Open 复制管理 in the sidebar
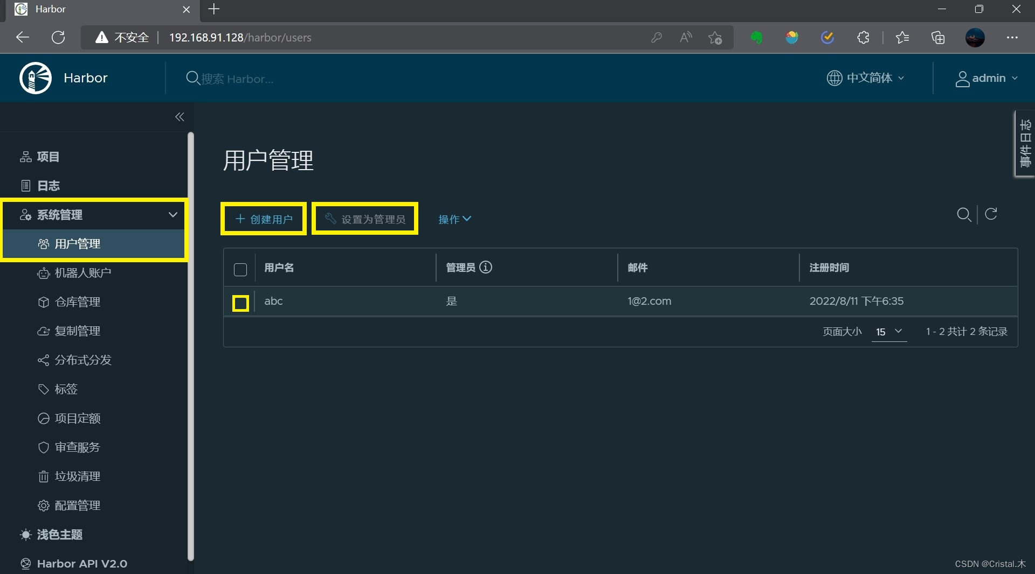The width and height of the screenshot is (1035, 574). [x=69, y=331]
